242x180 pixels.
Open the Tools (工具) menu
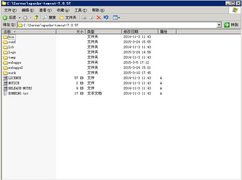pyautogui.click(x=81, y=10)
